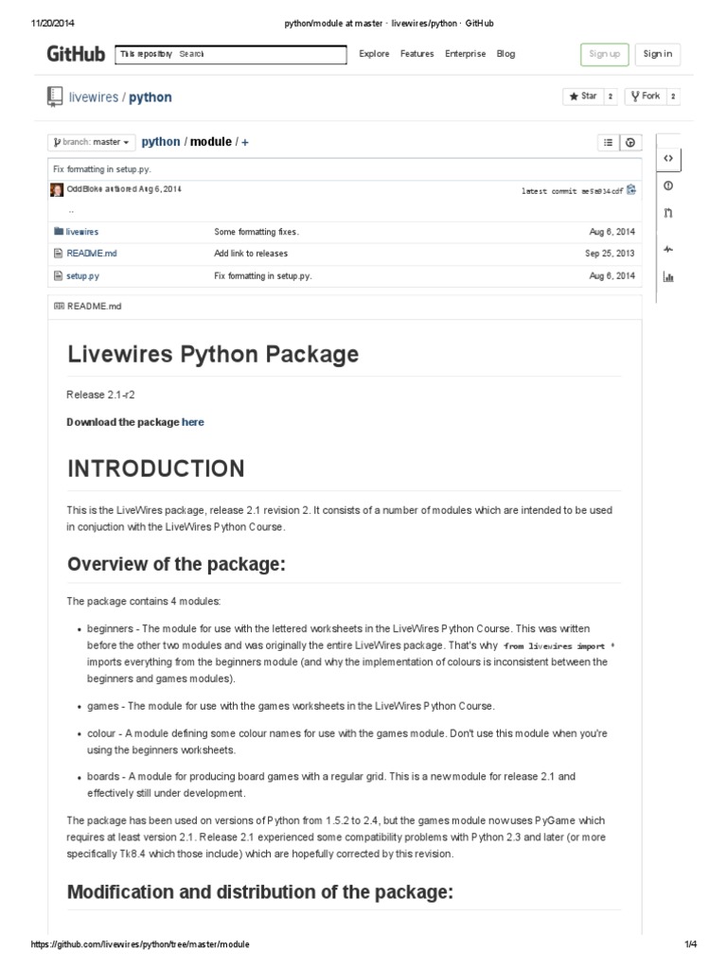Screen dimensions: 727x969
Task: Open the setup.py file
Action: click(82, 276)
